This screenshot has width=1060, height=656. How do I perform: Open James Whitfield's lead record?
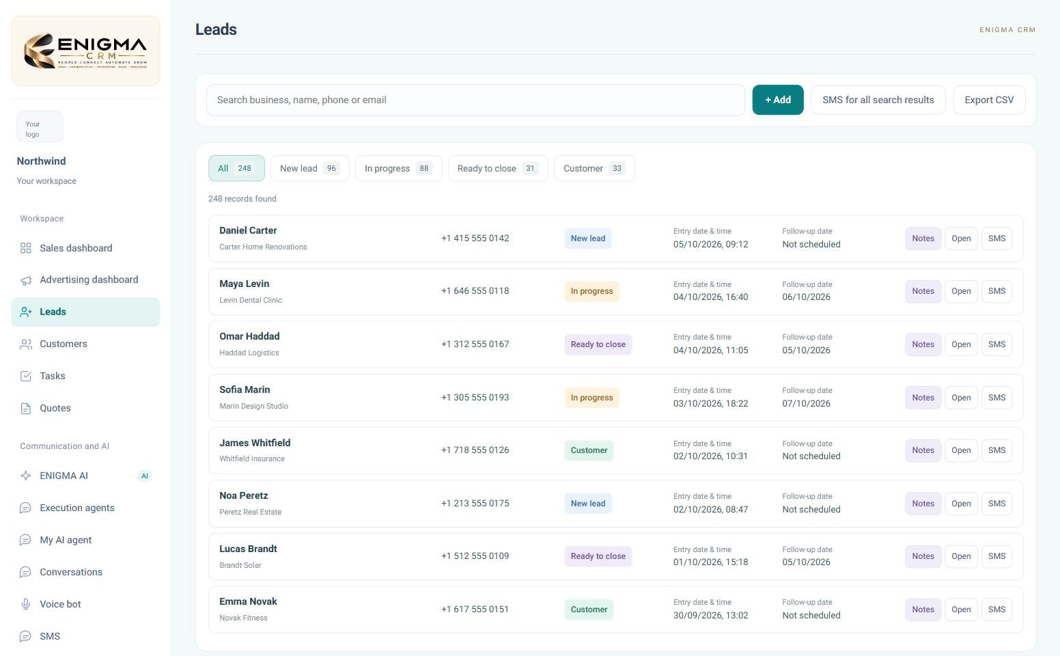click(961, 451)
